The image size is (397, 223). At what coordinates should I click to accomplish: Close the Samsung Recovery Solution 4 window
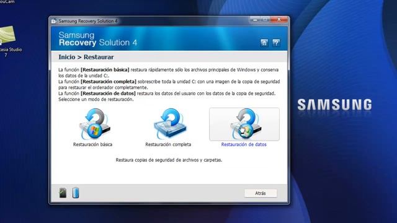[279, 19]
